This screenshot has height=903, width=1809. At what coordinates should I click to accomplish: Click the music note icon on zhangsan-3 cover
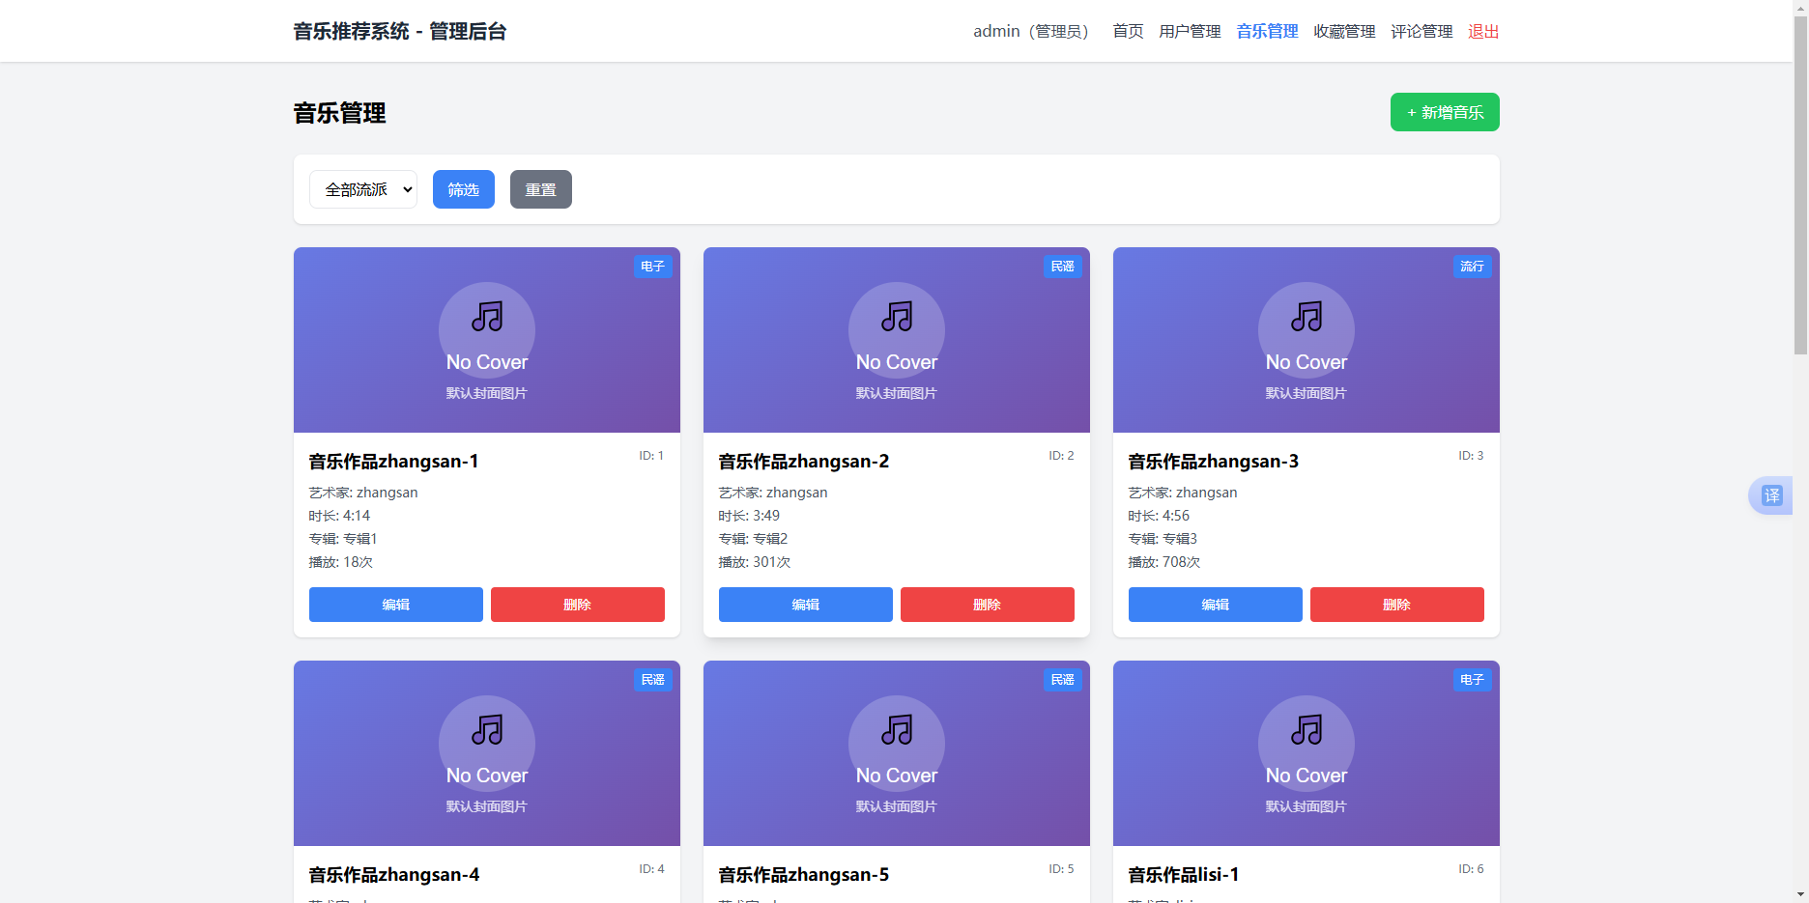(1306, 316)
